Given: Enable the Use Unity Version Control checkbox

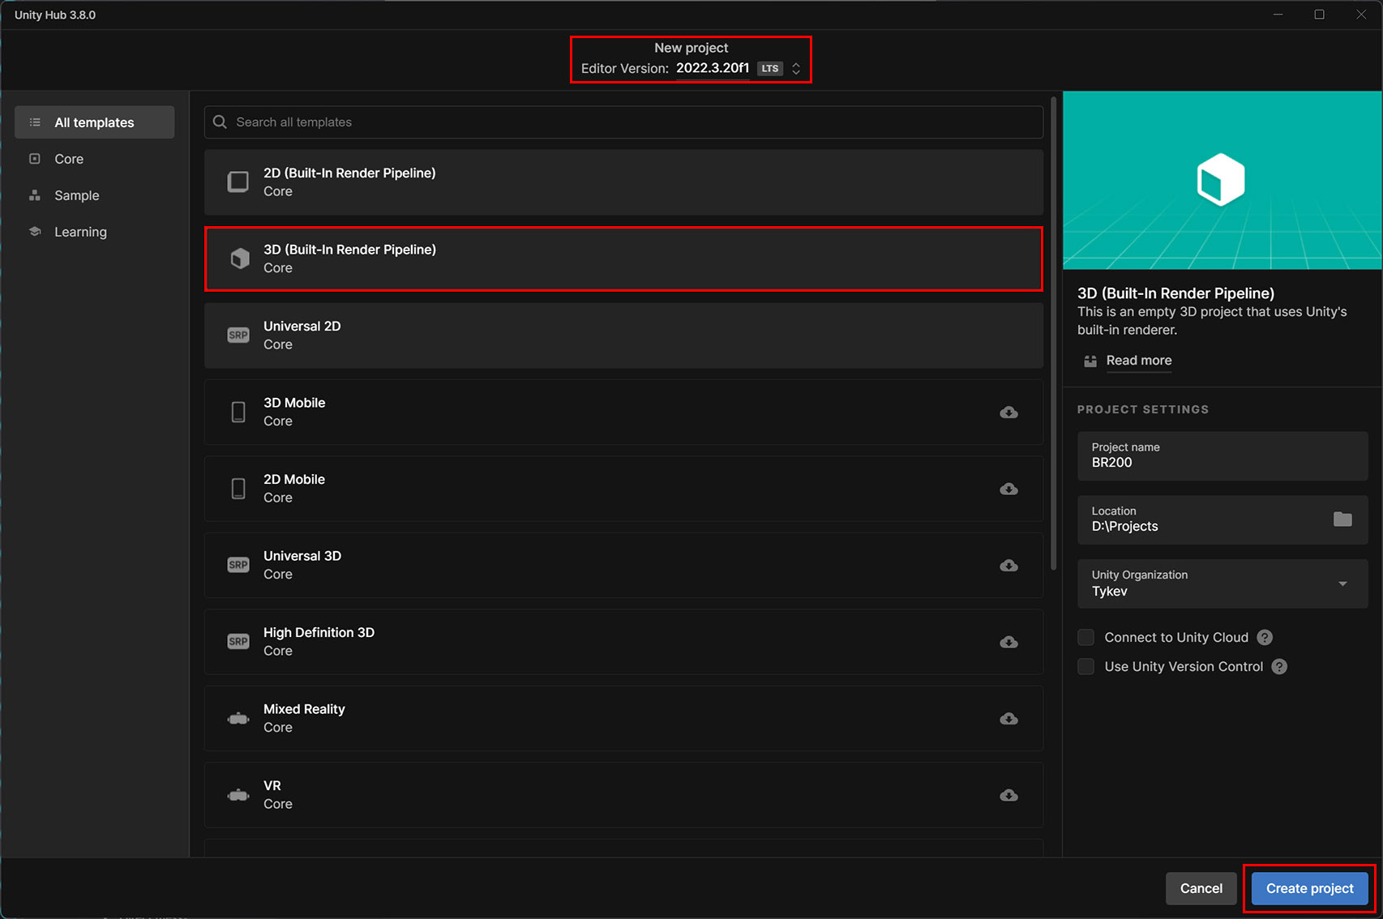Looking at the screenshot, I should [x=1086, y=666].
